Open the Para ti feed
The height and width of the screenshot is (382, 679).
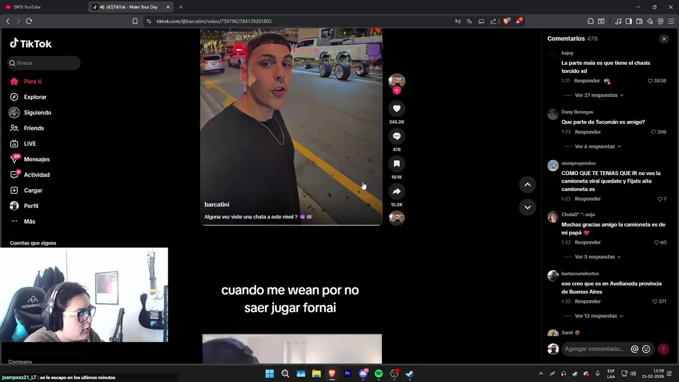point(32,81)
